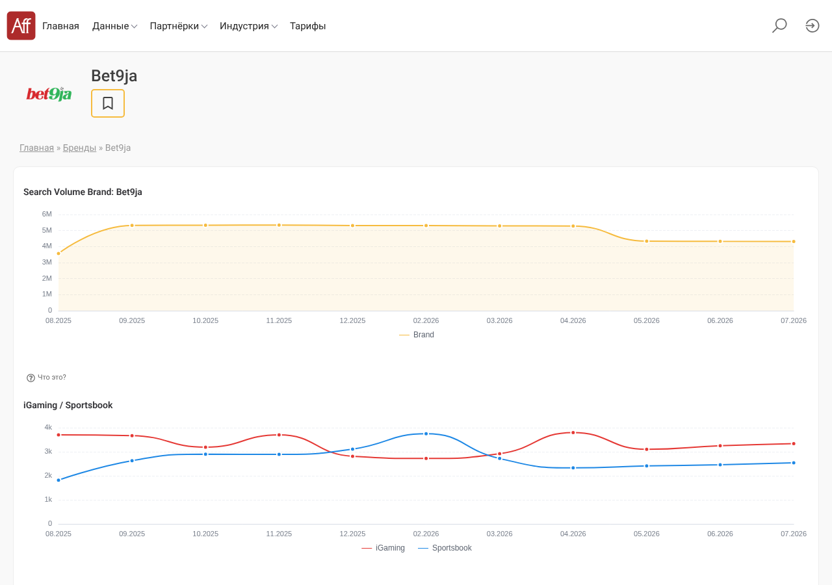Click the 'Что это?' help link
The image size is (832, 585).
click(x=52, y=378)
